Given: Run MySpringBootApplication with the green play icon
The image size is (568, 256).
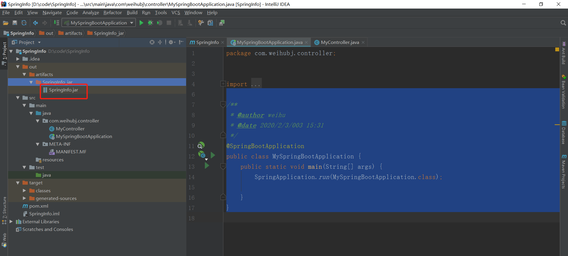Looking at the screenshot, I should pos(141,23).
